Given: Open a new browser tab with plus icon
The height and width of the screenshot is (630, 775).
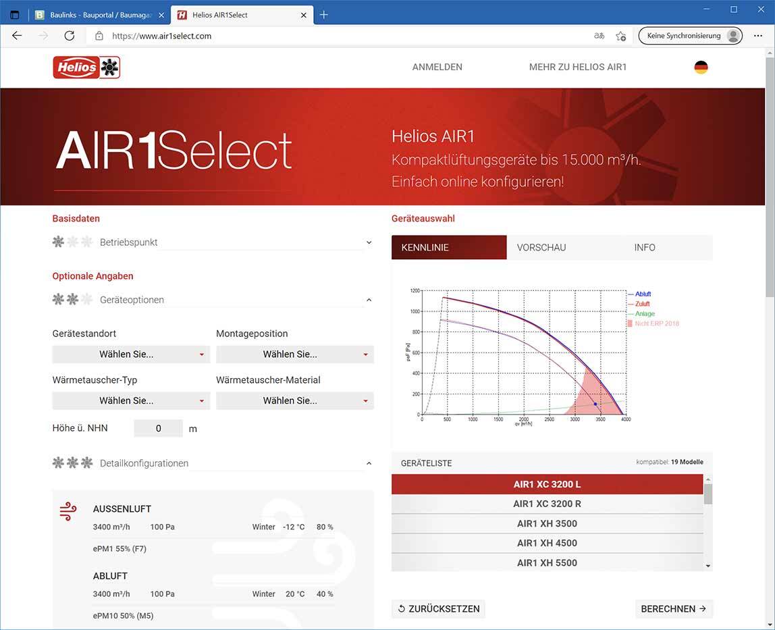Looking at the screenshot, I should tap(324, 15).
